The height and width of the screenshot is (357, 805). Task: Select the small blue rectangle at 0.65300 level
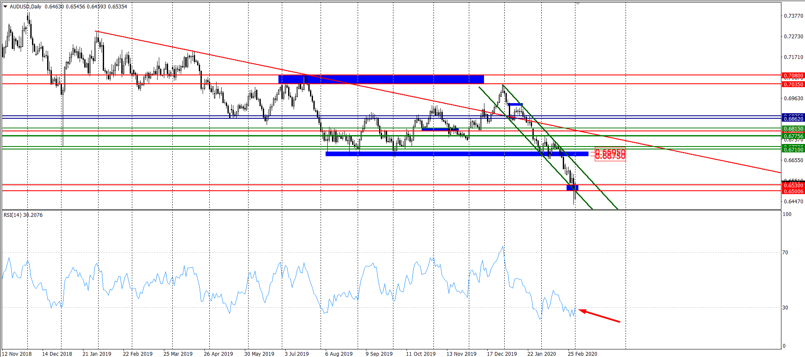pyautogui.click(x=572, y=187)
